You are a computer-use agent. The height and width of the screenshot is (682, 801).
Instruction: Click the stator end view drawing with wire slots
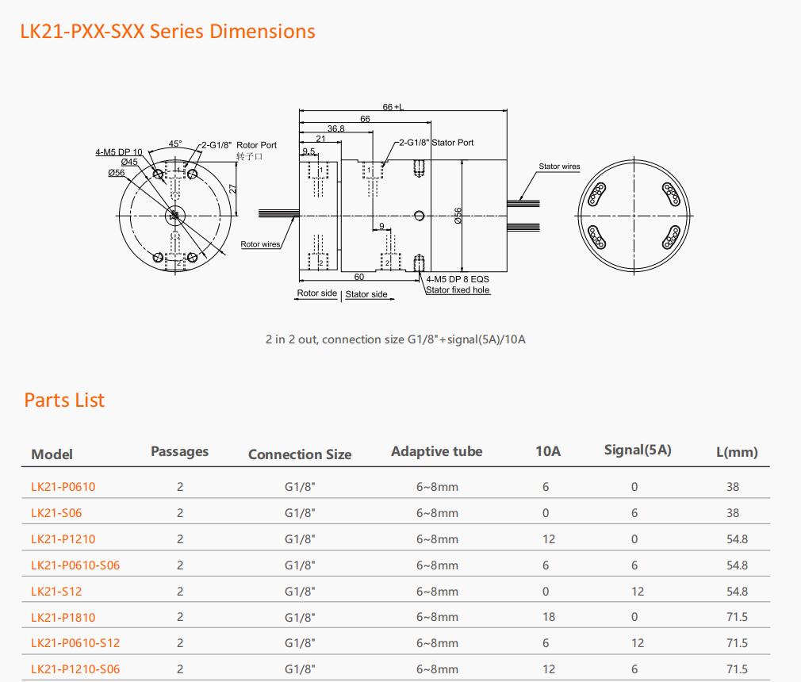click(x=634, y=216)
